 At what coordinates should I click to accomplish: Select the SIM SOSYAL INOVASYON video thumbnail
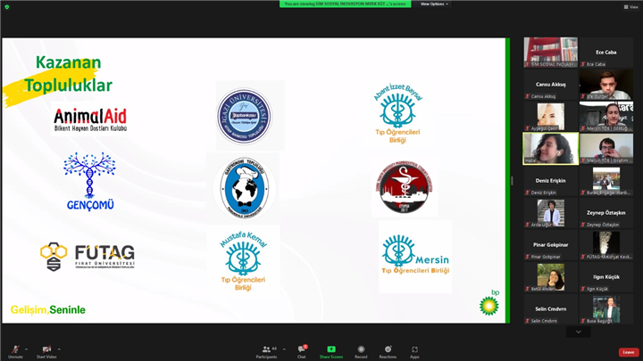[550, 52]
